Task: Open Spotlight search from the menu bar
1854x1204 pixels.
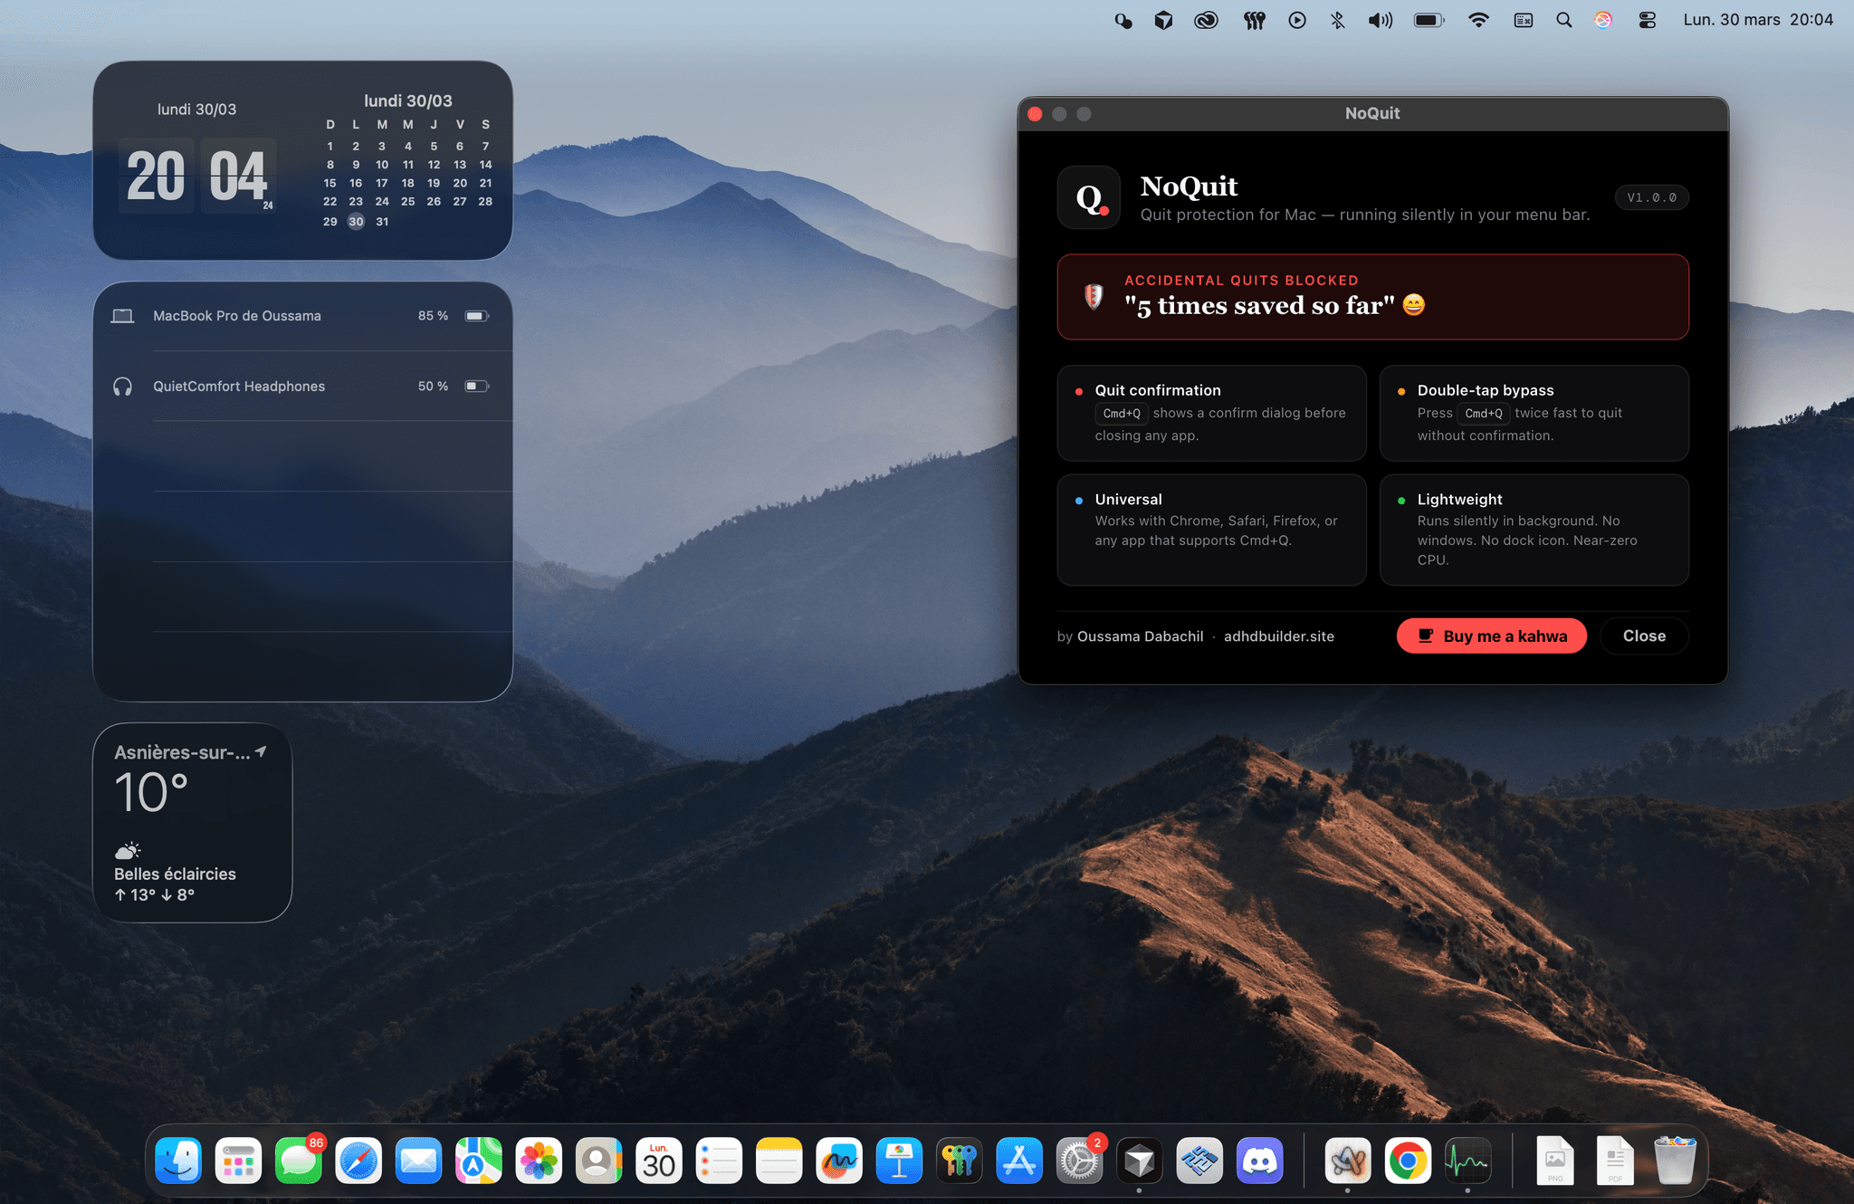Action: click(1563, 19)
